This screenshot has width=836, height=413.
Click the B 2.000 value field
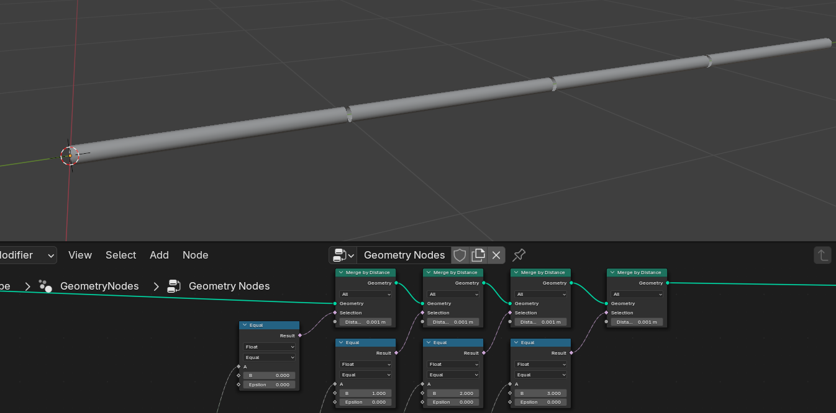[453, 393]
